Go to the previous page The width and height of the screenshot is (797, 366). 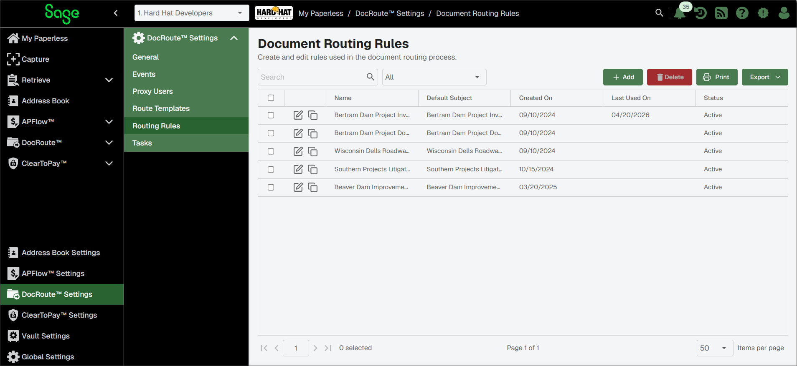pyautogui.click(x=277, y=348)
